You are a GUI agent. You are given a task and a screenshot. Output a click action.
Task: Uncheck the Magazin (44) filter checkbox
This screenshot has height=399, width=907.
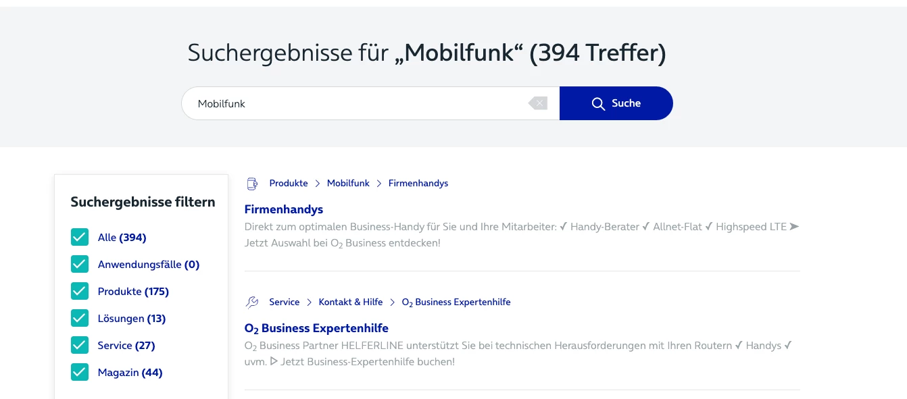click(80, 372)
